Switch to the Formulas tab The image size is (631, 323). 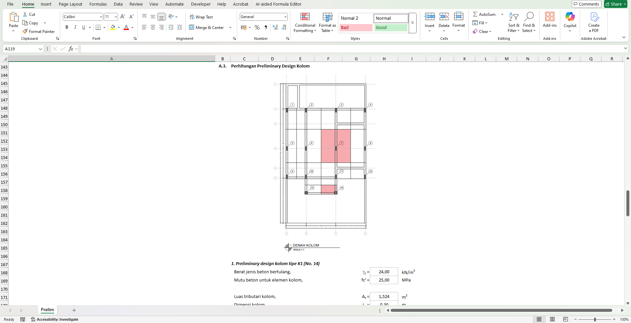pyautogui.click(x=98, y=4)
